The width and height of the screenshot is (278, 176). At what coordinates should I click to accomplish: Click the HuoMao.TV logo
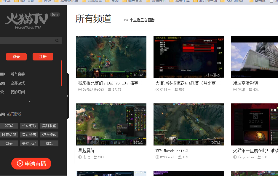coord(27,21)
